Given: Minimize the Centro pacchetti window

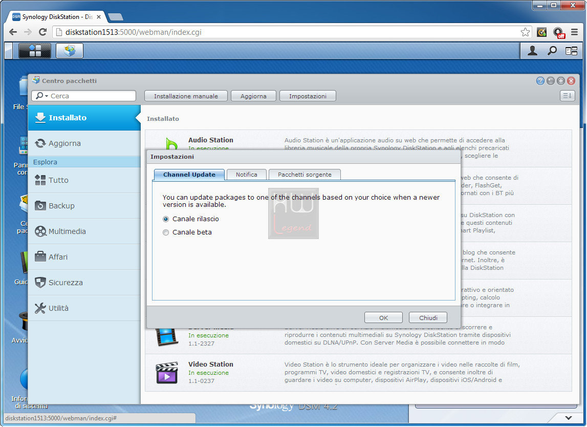Looking at the screenshot, I should (550, 81).
